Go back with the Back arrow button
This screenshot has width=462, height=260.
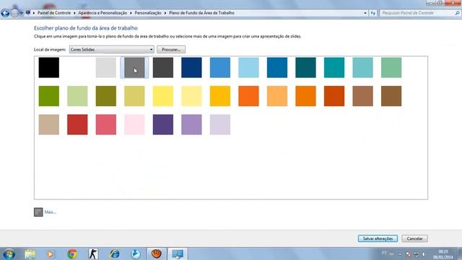pyautogui.click(x=5, y=13)
